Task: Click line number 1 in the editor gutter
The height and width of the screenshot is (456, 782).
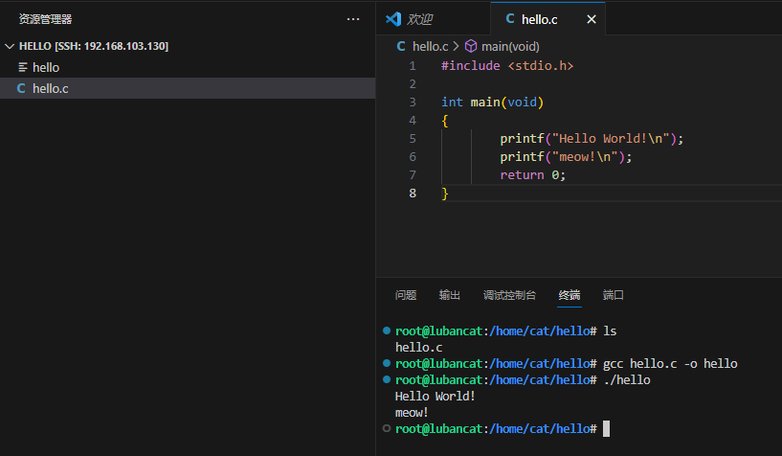Action: pos(413,66)
